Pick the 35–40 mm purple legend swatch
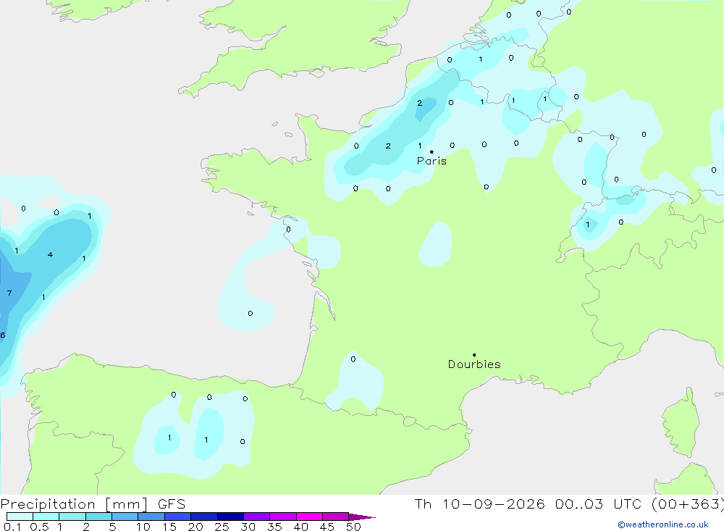Image resolution: width=724 pixels, height=531 pixels. point(282,517)
